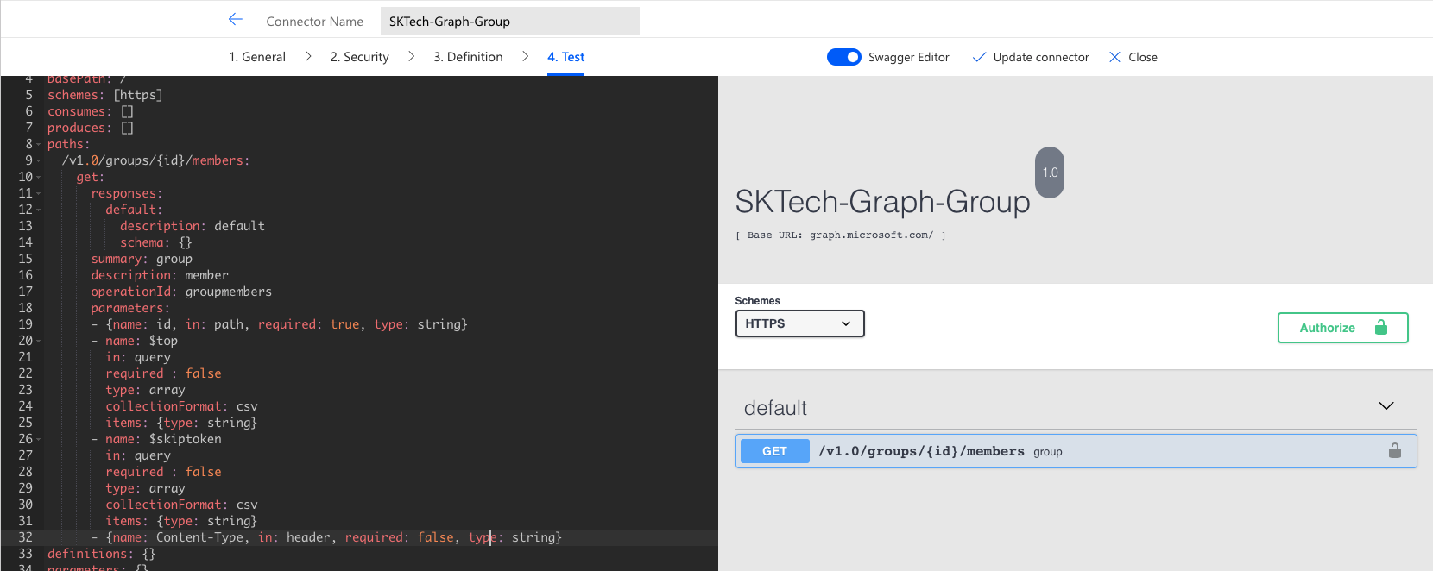Click the Update connector checkmark icon
The image size is (1433, 571).
pyautogui.click(x=979, y=57)
